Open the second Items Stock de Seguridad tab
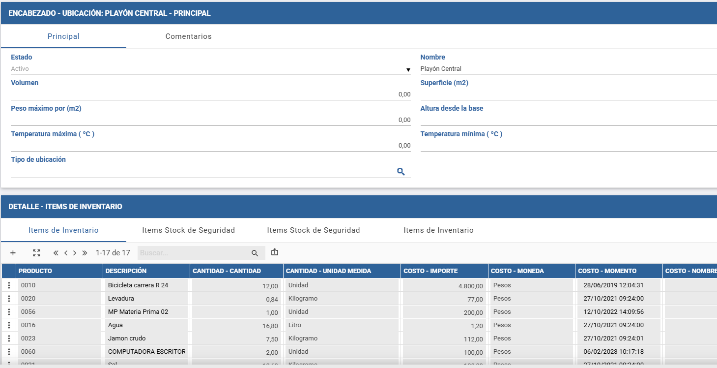 [314, 230]
